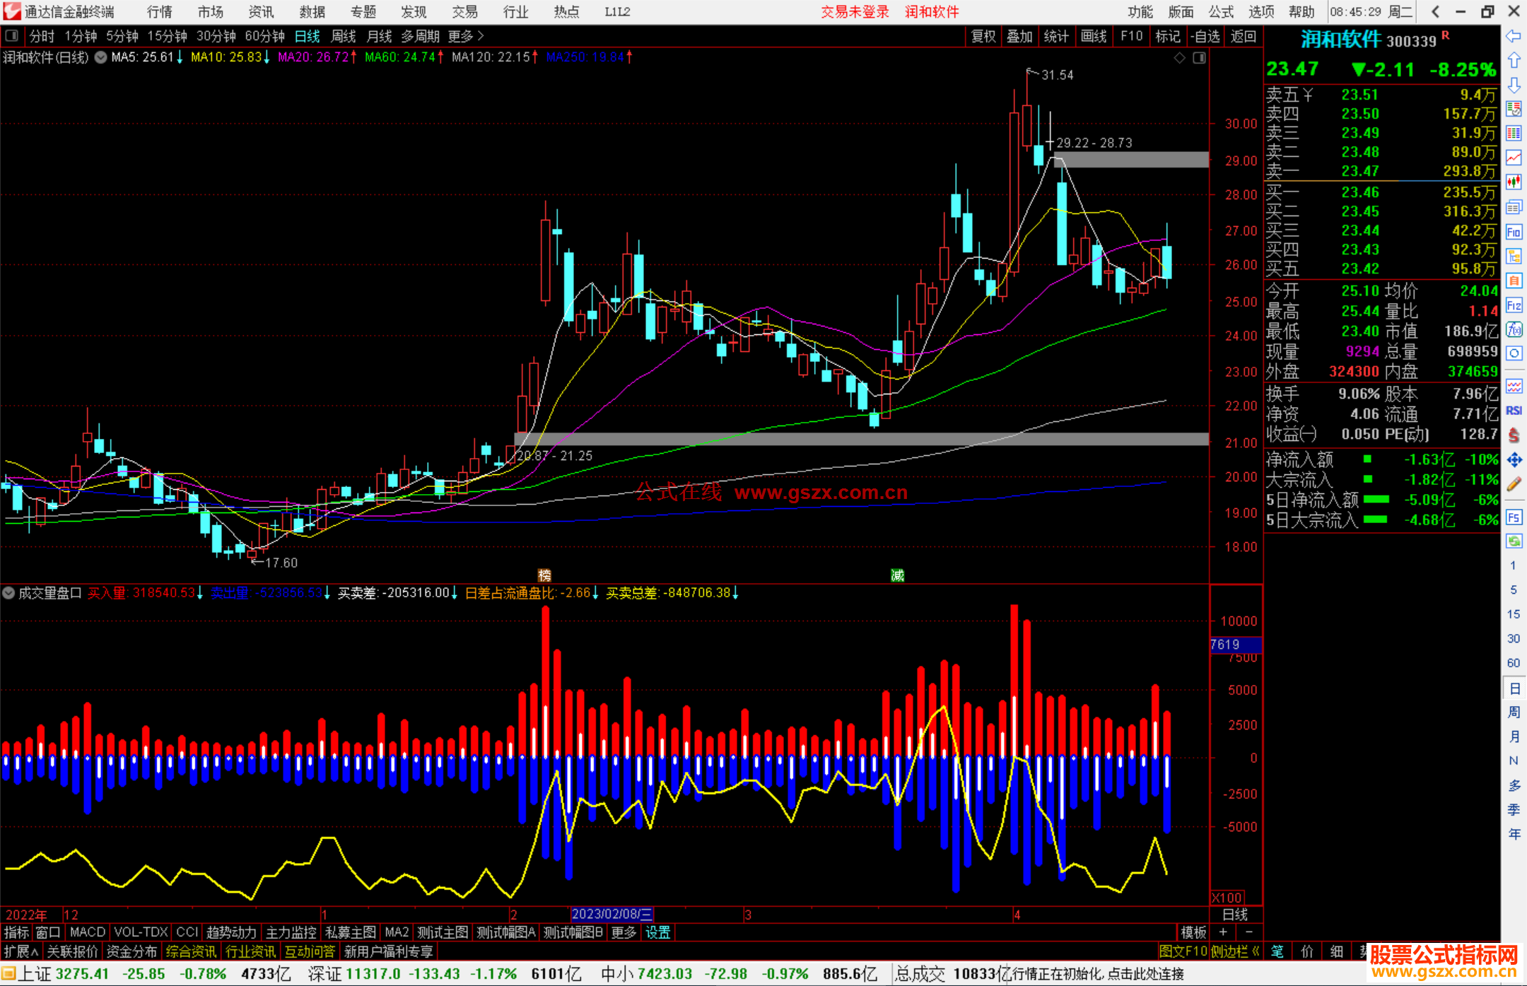Open the colored grid table icon
The image size is (1527, 986).
tap(1514, 134)
